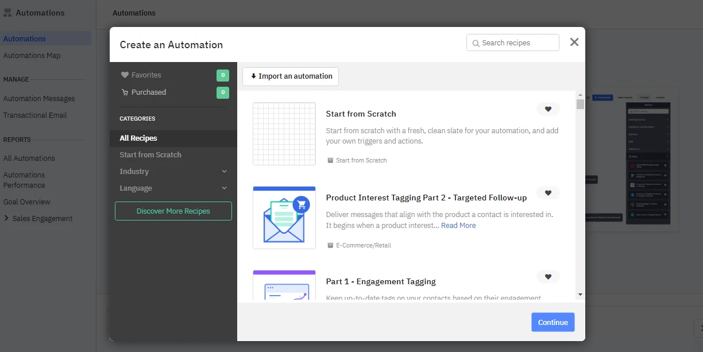Click the Discover More Recipes button
The image size is (703, 352).
click(x=173, y=211)
